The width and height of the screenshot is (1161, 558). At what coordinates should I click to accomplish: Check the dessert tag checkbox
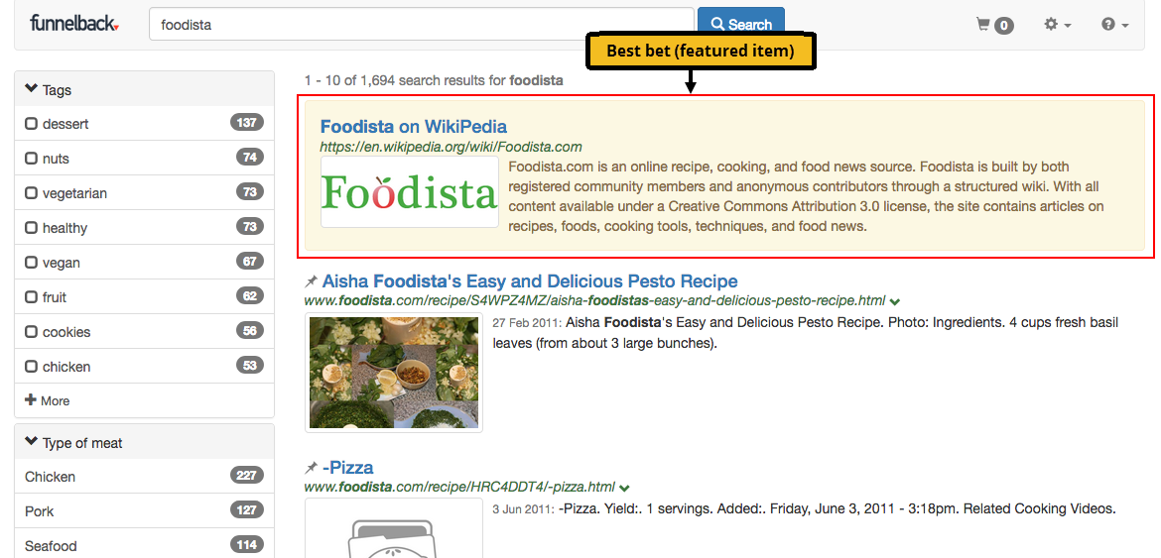pos(32,124)
